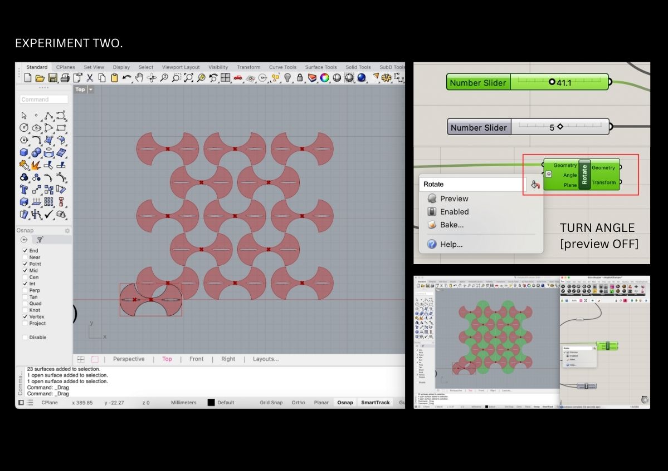This screenshot has height=471, width=668.
Task: Enable the Near osnap checkbox
Action: click(x=25, y=257)
